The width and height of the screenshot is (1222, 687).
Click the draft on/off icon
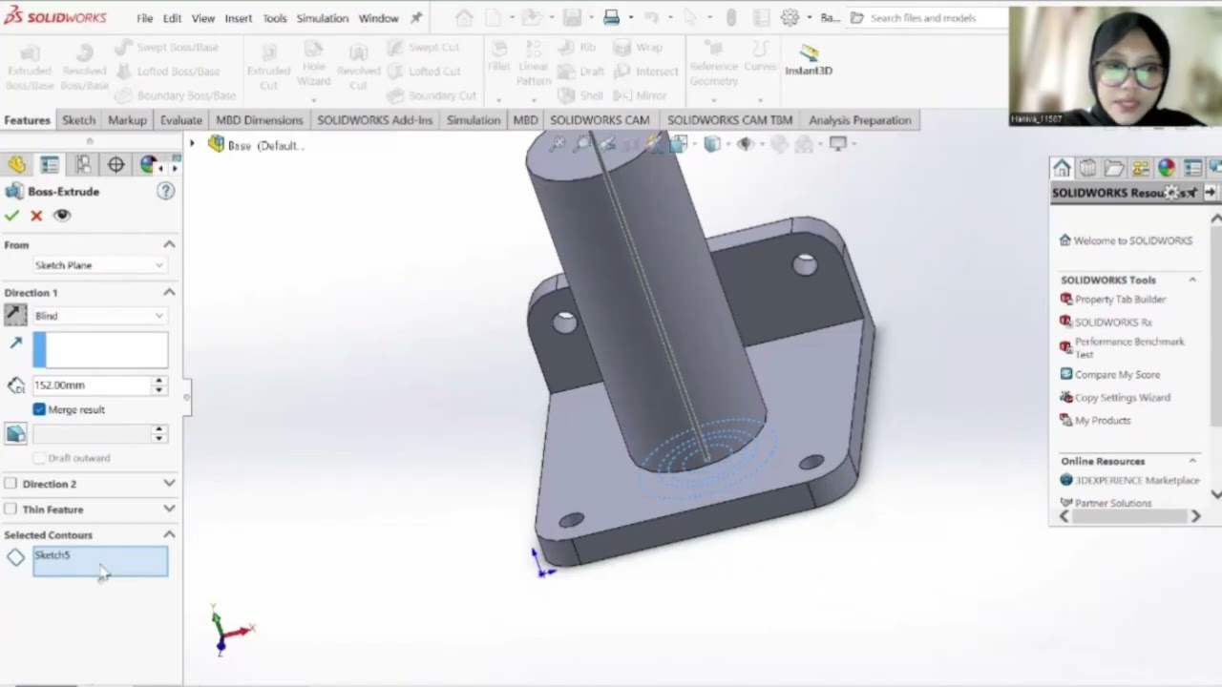click(x=15, y=434)
